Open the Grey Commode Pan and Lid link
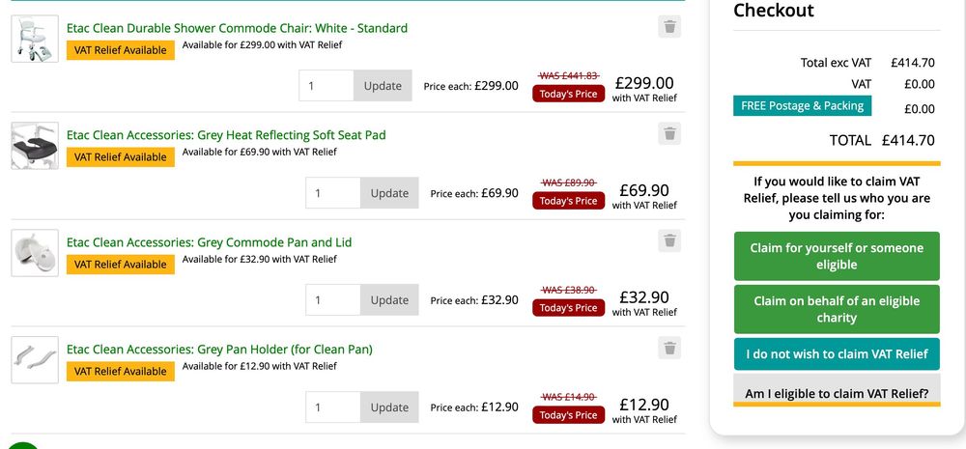The width and height of the screenshot is (966, 449). click(209, 242)
